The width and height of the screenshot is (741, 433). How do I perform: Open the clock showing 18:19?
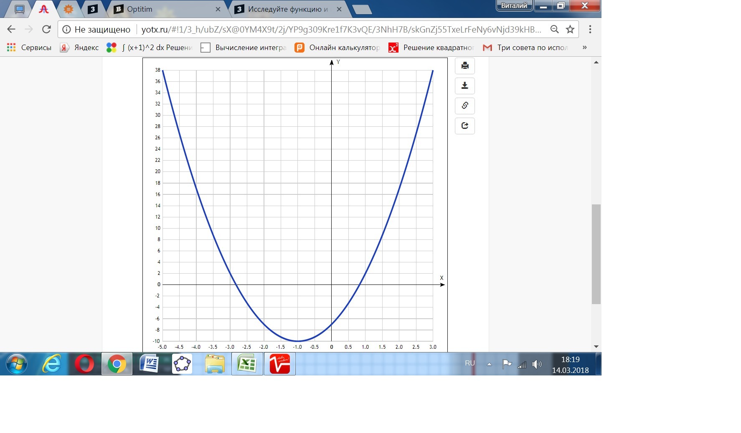click(x=570, y=365)
